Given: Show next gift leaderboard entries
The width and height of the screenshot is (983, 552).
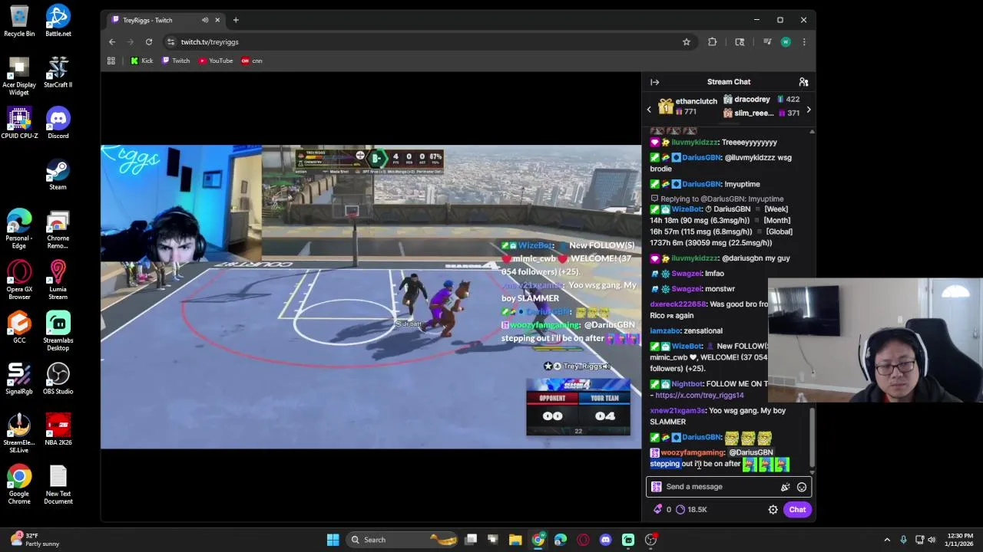Looking at the screenshot, I should (x=809, y=110).
